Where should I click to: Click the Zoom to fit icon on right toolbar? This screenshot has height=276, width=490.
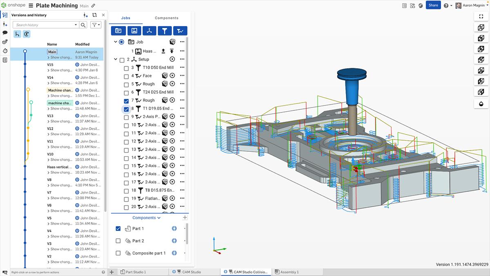tap(481, 17)
